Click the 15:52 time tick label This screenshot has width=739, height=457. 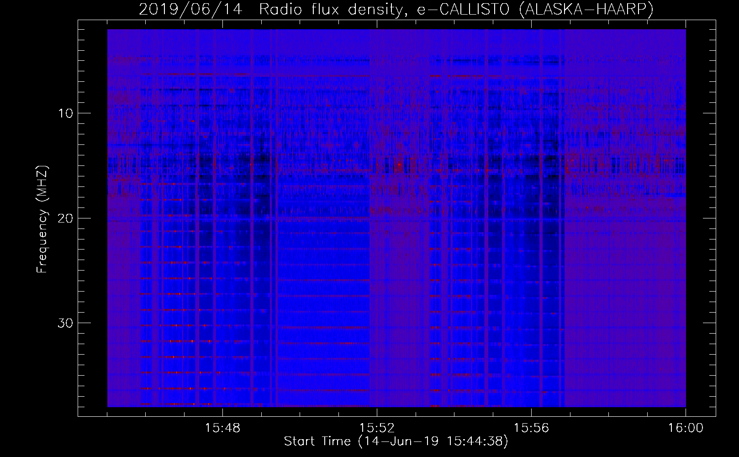(377, 428)
